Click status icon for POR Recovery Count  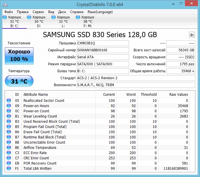[9, 163]
